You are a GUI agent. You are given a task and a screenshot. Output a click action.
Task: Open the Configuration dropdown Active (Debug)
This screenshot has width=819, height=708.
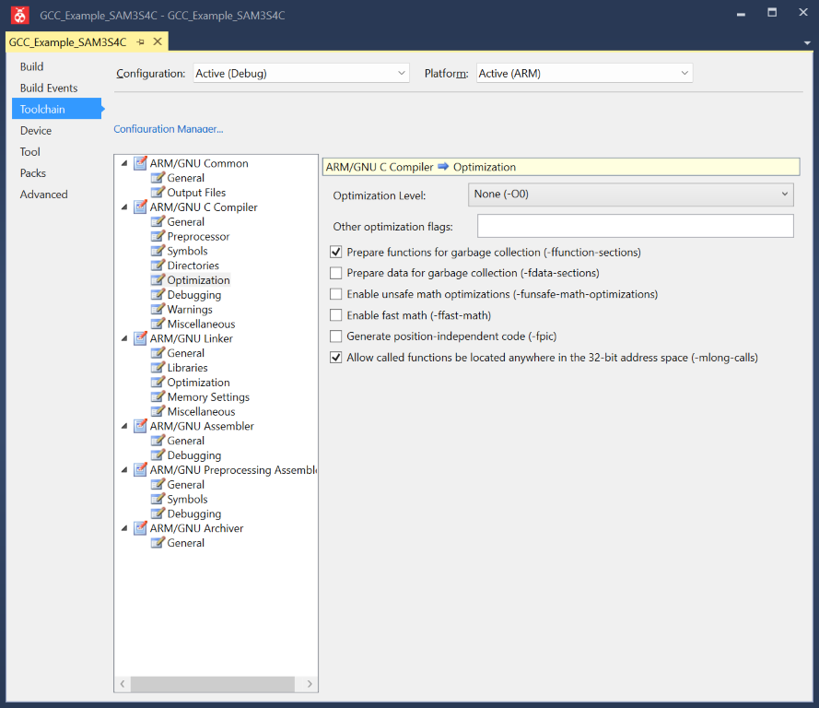coord(300,73)
